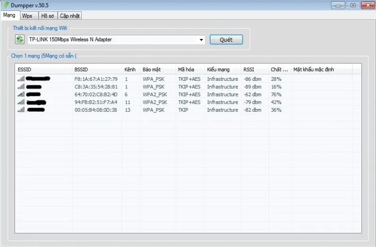This screenshot has width=376, height=247.
Task: Open the Cập nhật tab
Action: click(x=70, y=15)
